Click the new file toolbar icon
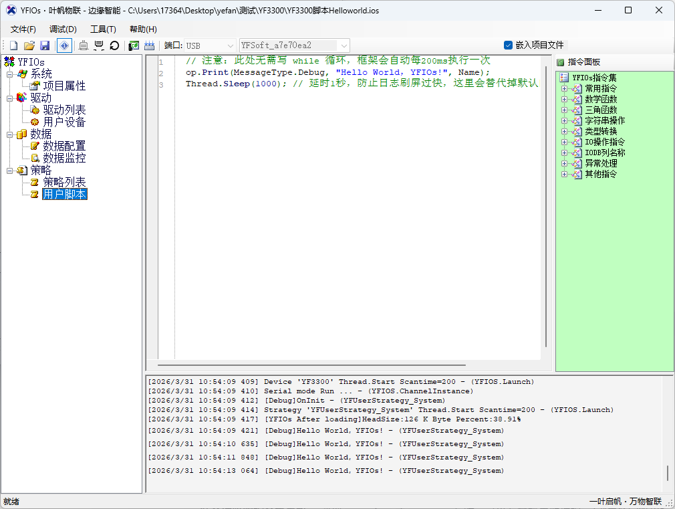The width and height of the screenshot is (675, 509). [13, 45]
